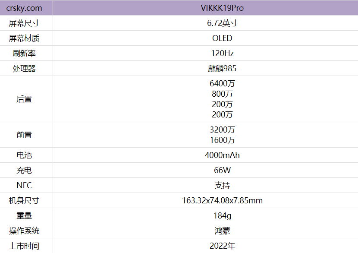The image size is (358, 253).
Task: Click the 后置 camera row label
Action: coord(24,99)
